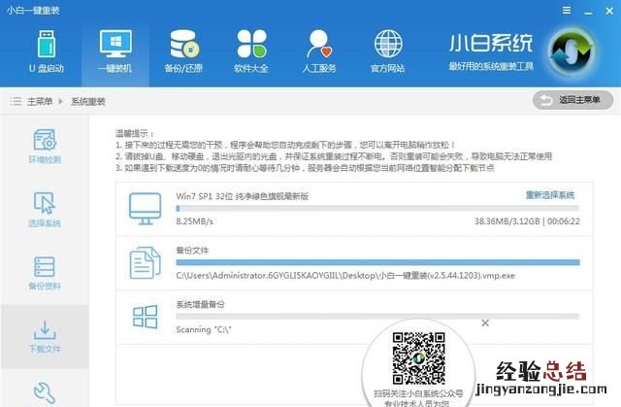This screenshot has height=407, width=621.
Task: Click 38.36MB/3.12GB size text
Action: point(507,221)
